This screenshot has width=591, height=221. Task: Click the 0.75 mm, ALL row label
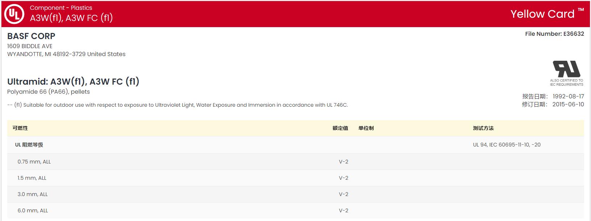pyautogui.click(x=34, y=162)
